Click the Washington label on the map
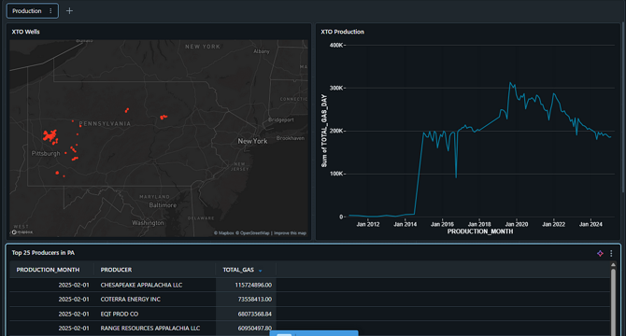 click(148, 223)
